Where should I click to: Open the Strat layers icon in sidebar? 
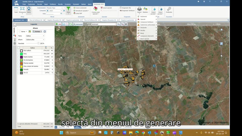pyautogui.click(x=15, y=44)
